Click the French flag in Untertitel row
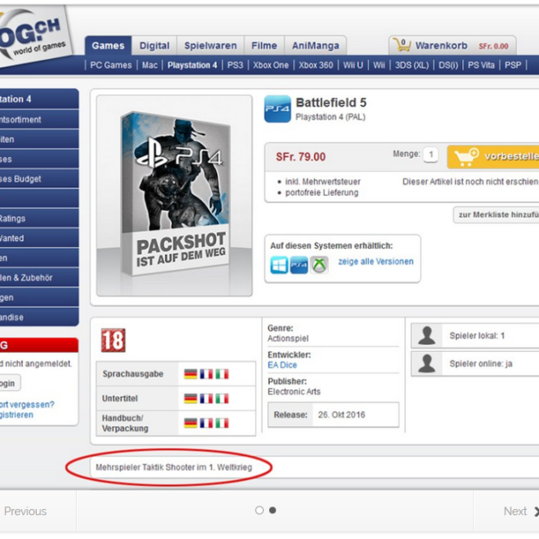The image size is (539, 539). tap(206, 399)
